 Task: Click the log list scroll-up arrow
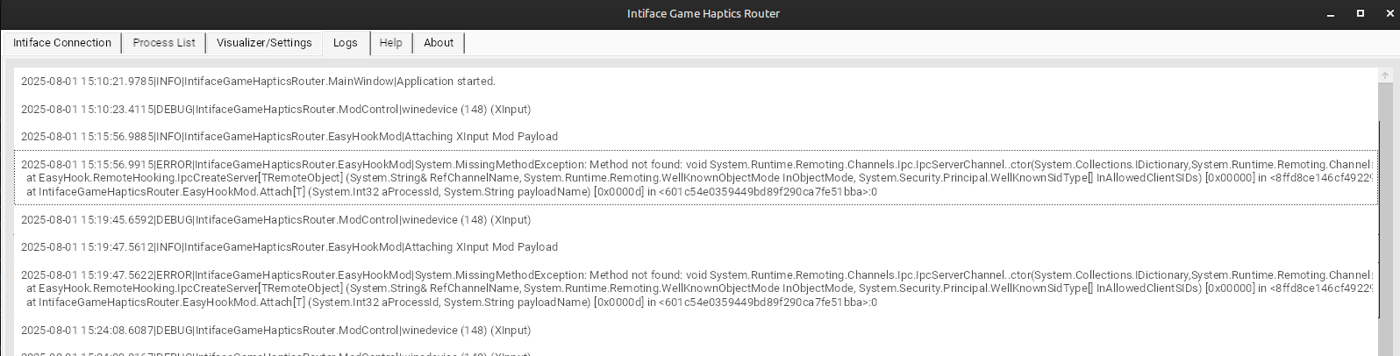tap(1385, 76)
